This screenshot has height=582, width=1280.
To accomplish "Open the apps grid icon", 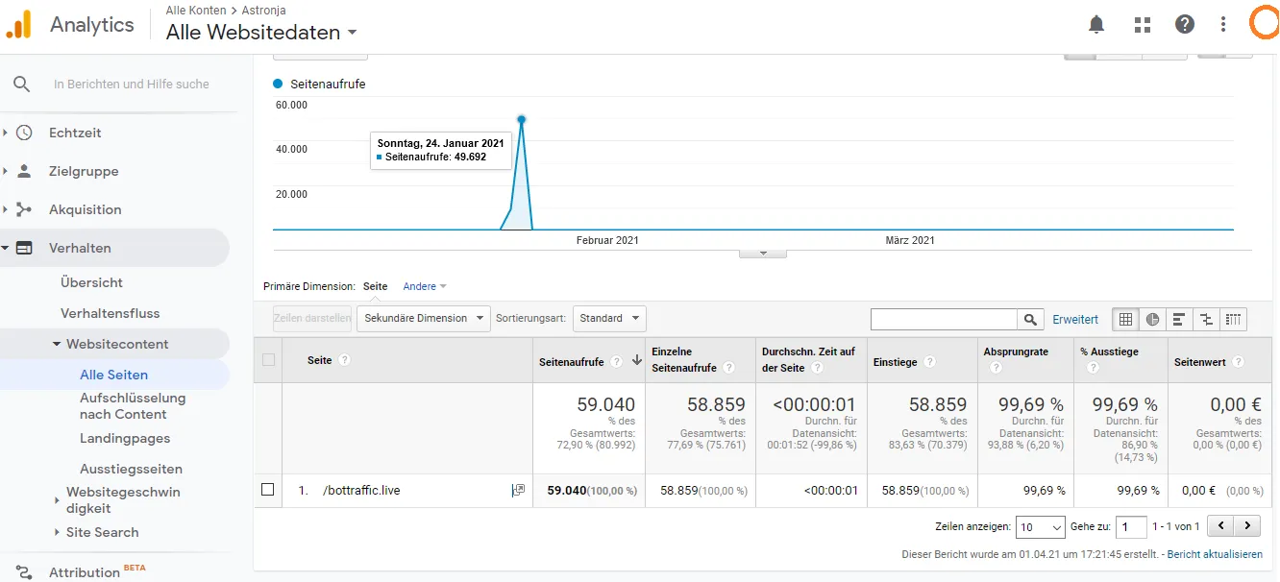I will coord(1143,24).
